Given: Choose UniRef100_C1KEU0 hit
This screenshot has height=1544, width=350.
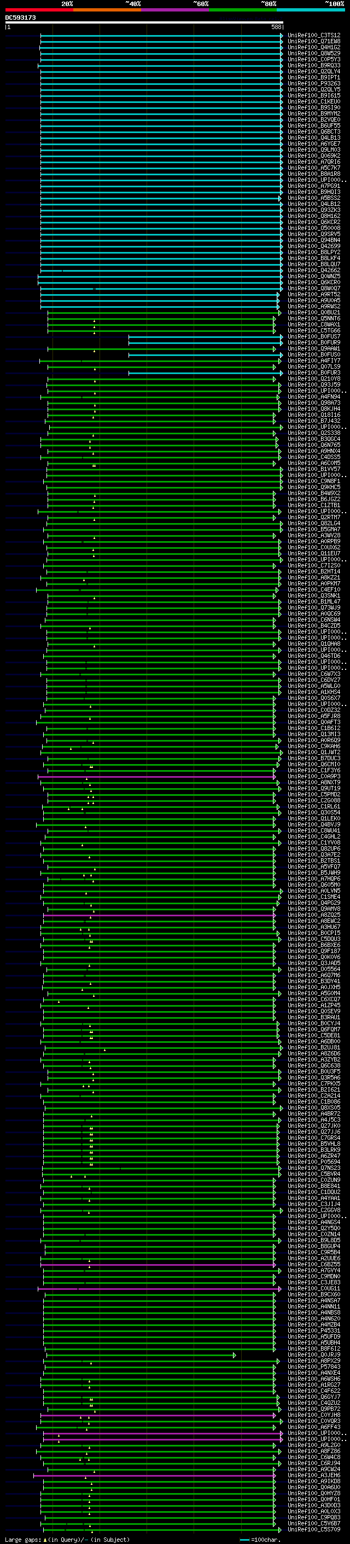Looking at the screenshot, I should (x=314, y=101).
